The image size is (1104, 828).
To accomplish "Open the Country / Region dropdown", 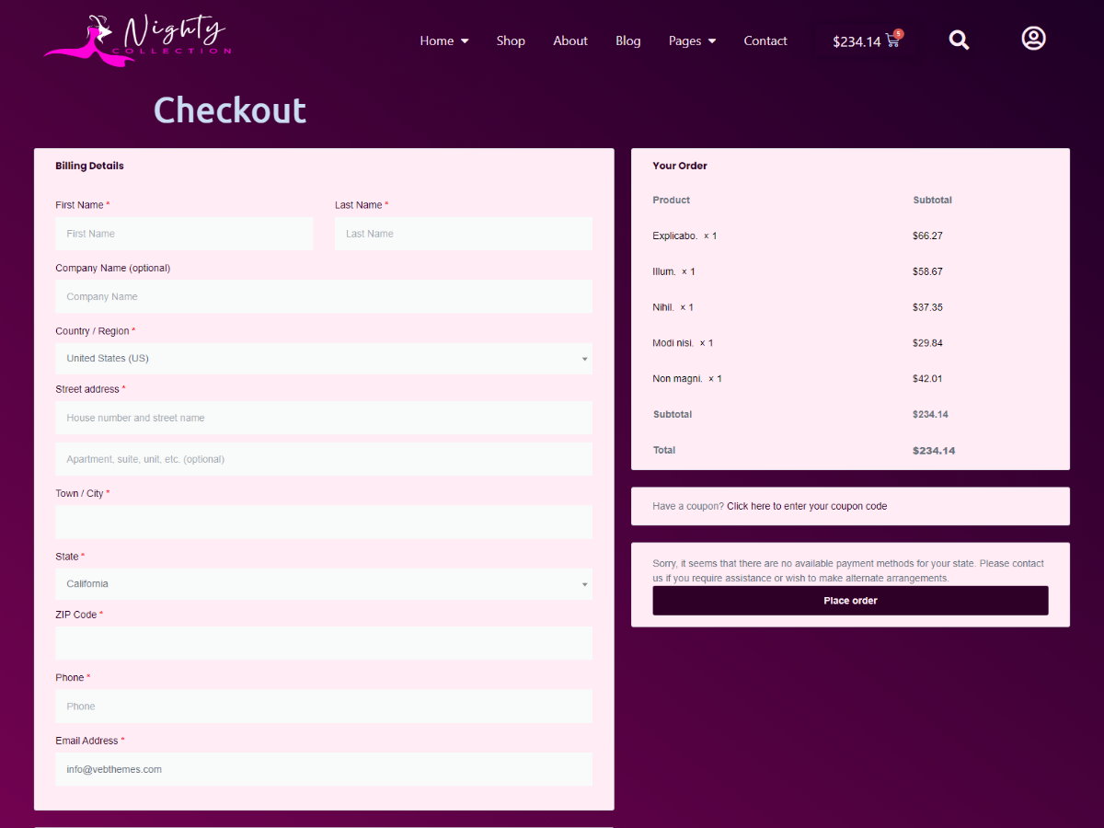I will pos(324,359).
